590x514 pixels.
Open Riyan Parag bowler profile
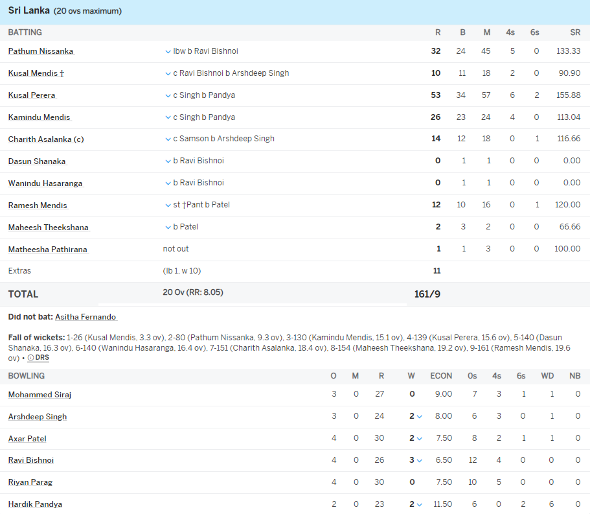point(30,482)
